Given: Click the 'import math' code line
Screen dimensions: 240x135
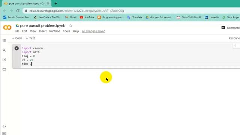Looking at the screenshot, I should [31, 52].
